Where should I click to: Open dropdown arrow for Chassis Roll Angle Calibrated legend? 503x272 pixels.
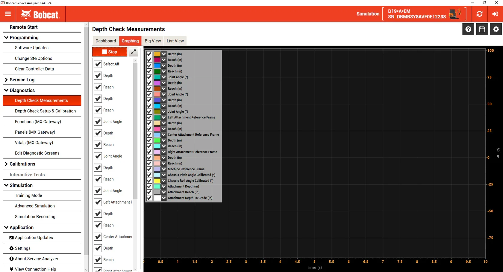[x=163, y=181]
